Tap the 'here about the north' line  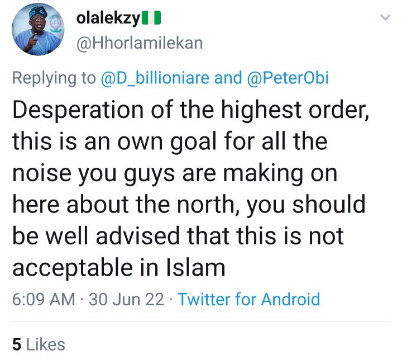click(x=188, y=205)
